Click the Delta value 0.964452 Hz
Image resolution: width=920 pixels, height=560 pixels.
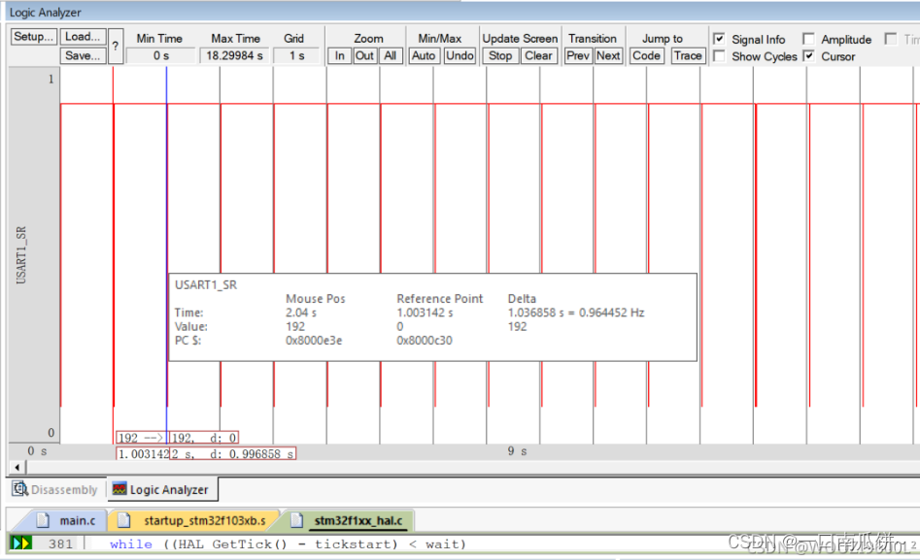611,313
